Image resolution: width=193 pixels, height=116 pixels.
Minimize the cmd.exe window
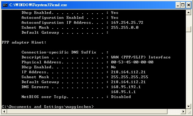click(177, 5)
